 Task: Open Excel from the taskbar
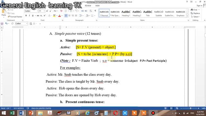click(12, 113)
